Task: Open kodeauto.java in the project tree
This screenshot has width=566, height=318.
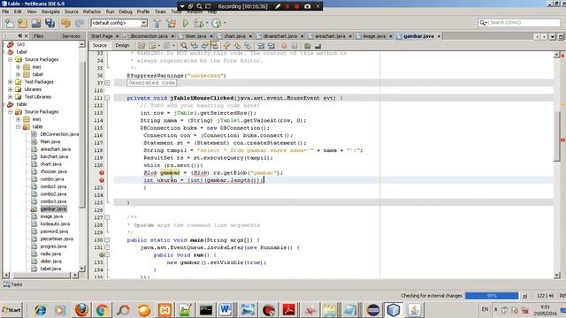Action: click(55, 223)
